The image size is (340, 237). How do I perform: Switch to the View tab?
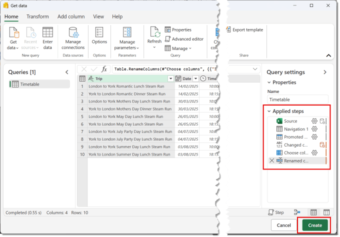(x=98, y=16)
